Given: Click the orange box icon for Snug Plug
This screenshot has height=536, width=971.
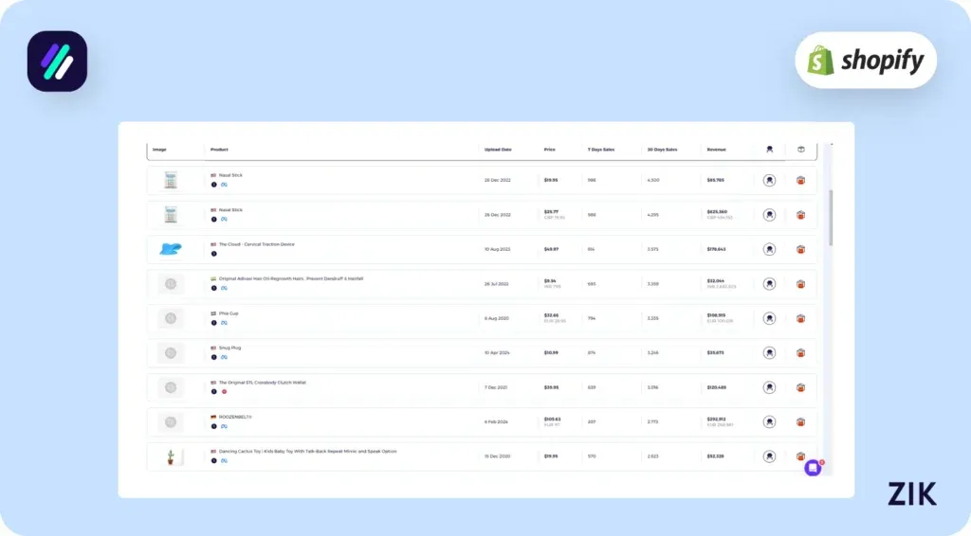Looking at the screenshot, I should (x=800, y=353).
